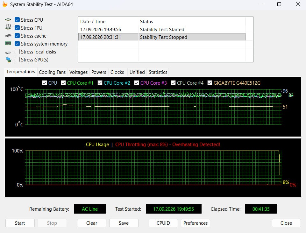Enable the Stress GPU(s) checkbox

17,60
